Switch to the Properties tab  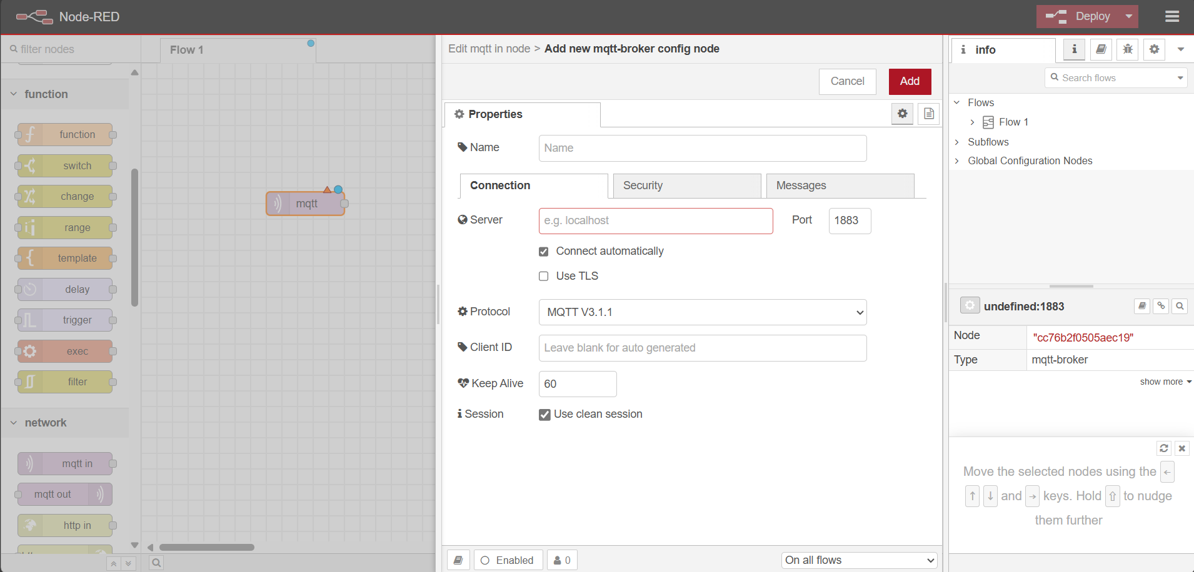point(523,114)
